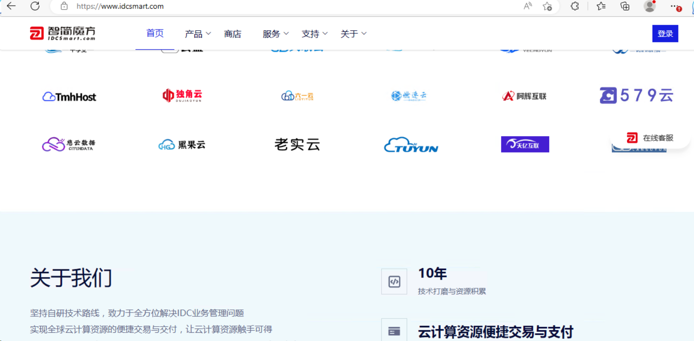Open the browser extensions puzzle icon
Image resolution: width=694 pixels, height=341 pixels.
point(575,6)
